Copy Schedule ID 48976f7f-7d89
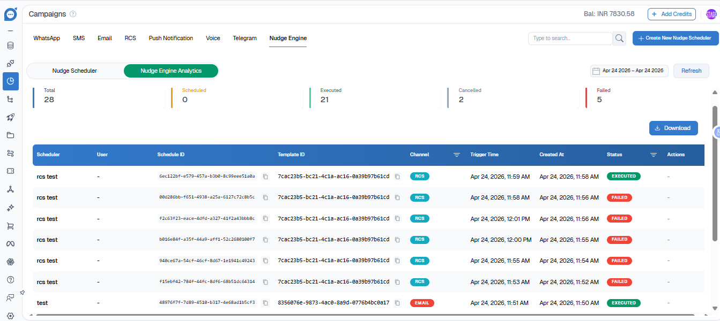This screenshot has height=321, width=720. (x=265, y=303)
